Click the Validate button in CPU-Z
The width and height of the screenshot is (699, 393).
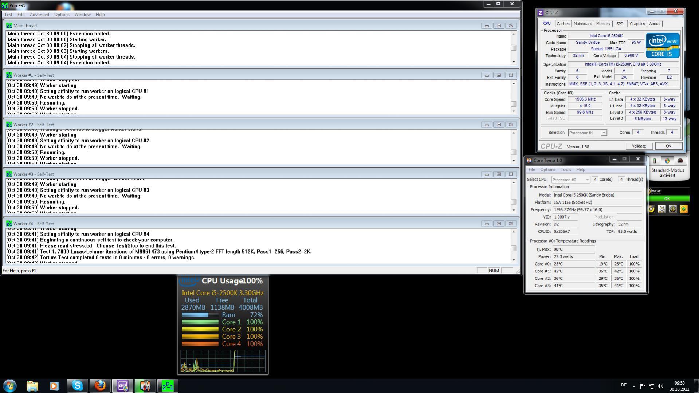coord(639,146)
